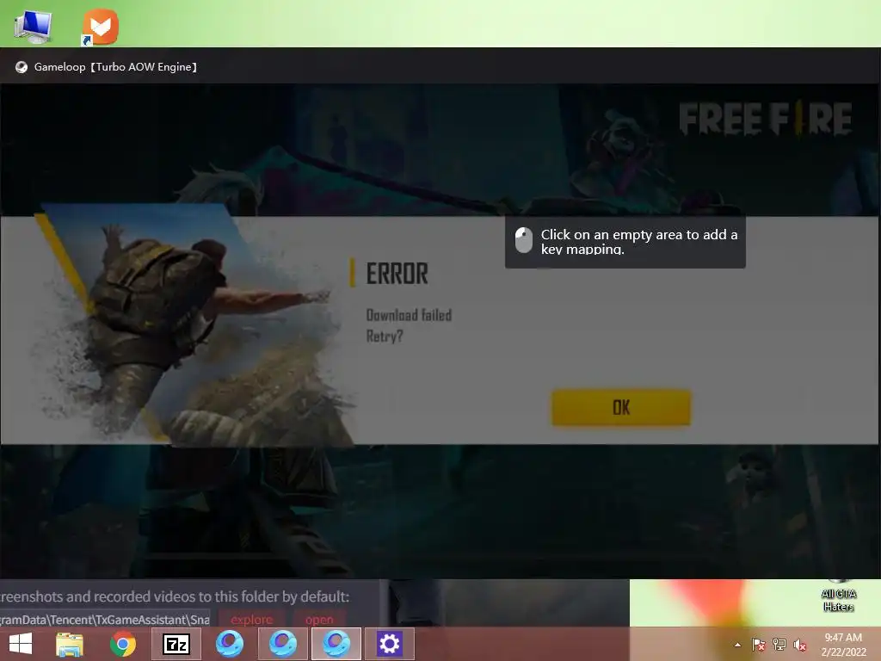Click the active third Gameloop taskbar icon
This screenshot has width=881, height=661.
point(336,644)
